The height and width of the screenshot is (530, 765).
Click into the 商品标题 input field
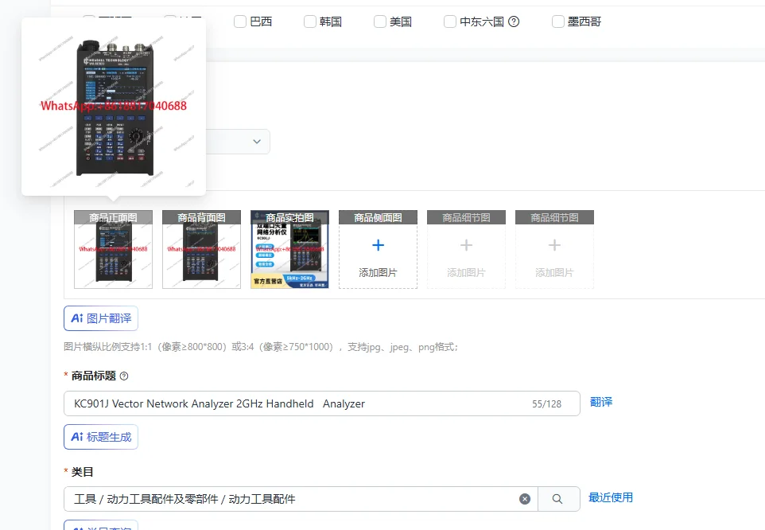322,403
